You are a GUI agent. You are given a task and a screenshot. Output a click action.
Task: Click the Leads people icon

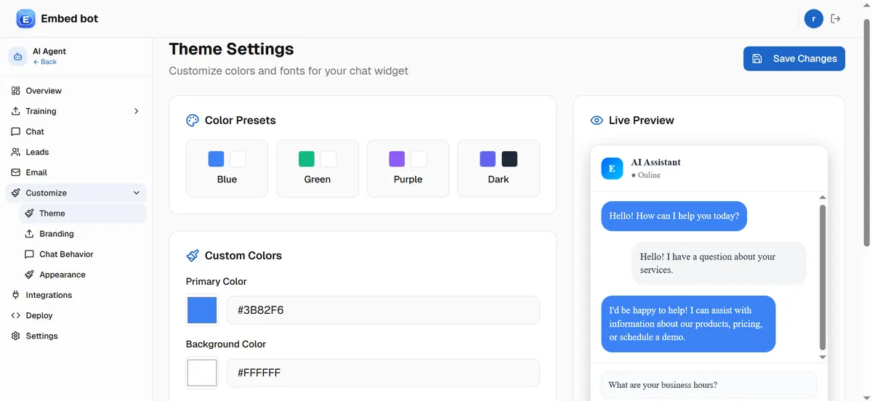tap(16, 152)
